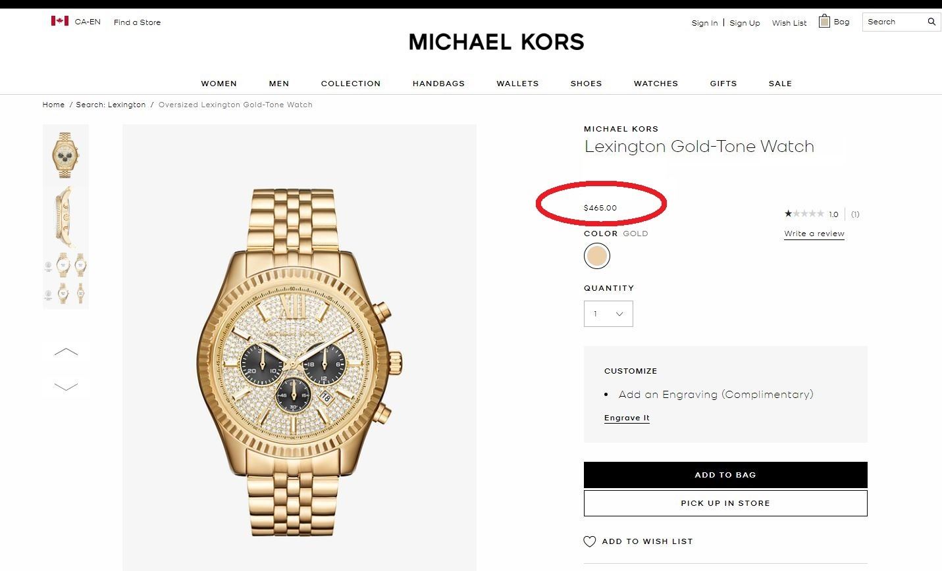
Task: Go to Search: Lexington breadcrumb
Action: 111,105
